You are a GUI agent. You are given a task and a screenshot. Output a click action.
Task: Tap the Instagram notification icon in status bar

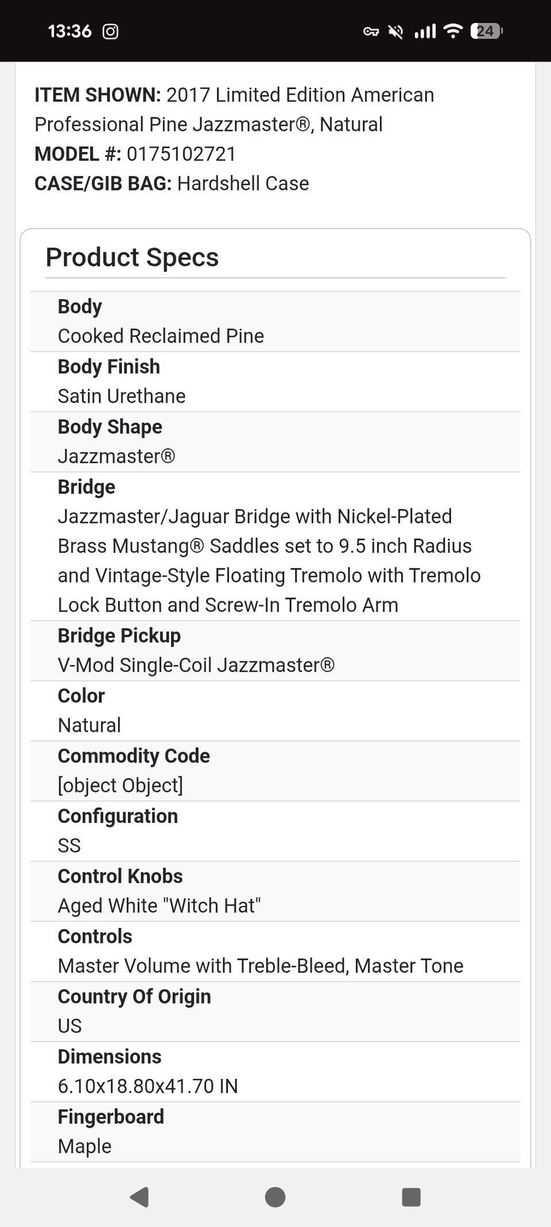[x=110, y=31]
